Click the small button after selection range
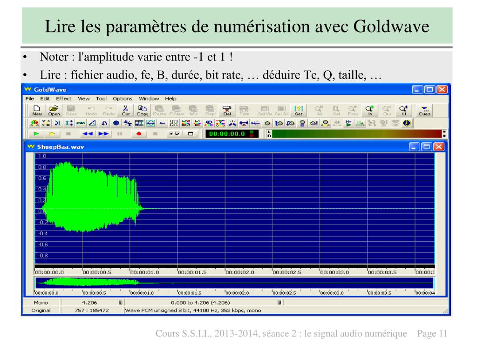Screen dimensions: 477x357 (279, 303)
